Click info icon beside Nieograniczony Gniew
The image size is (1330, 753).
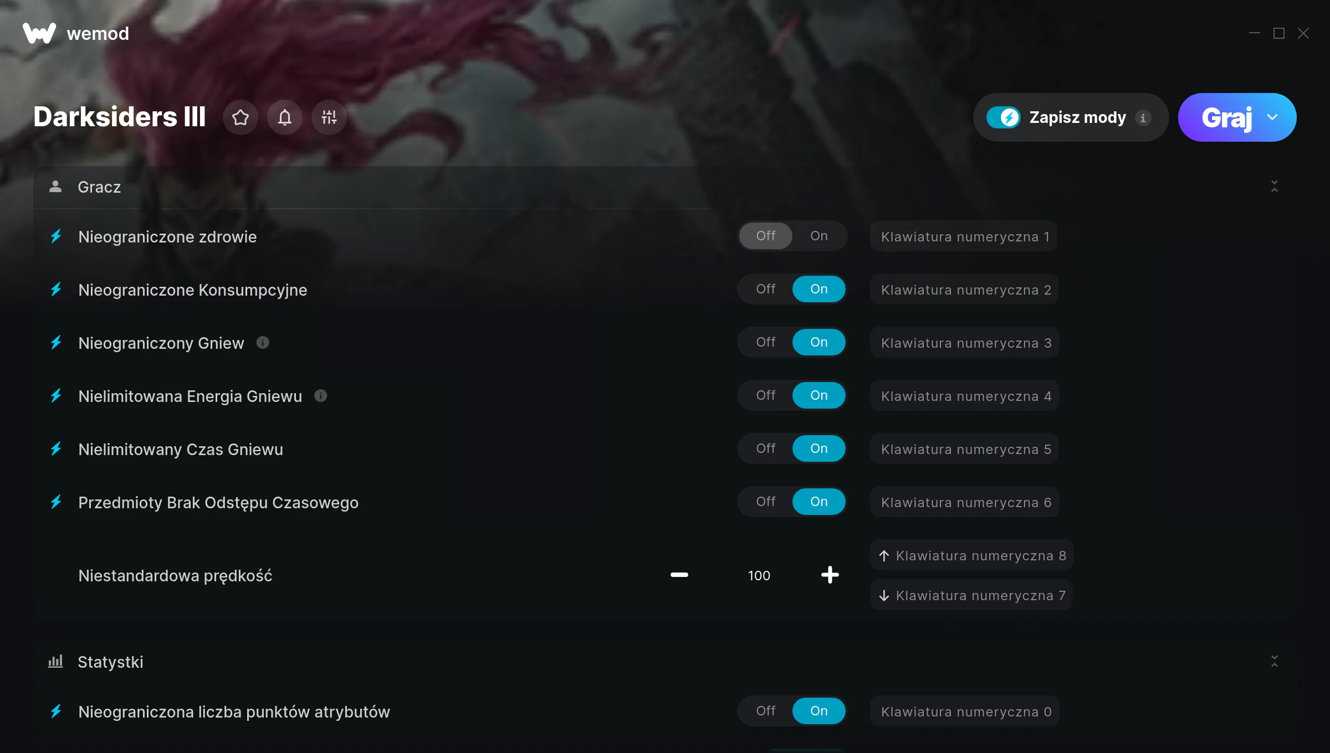click(263, 343)
